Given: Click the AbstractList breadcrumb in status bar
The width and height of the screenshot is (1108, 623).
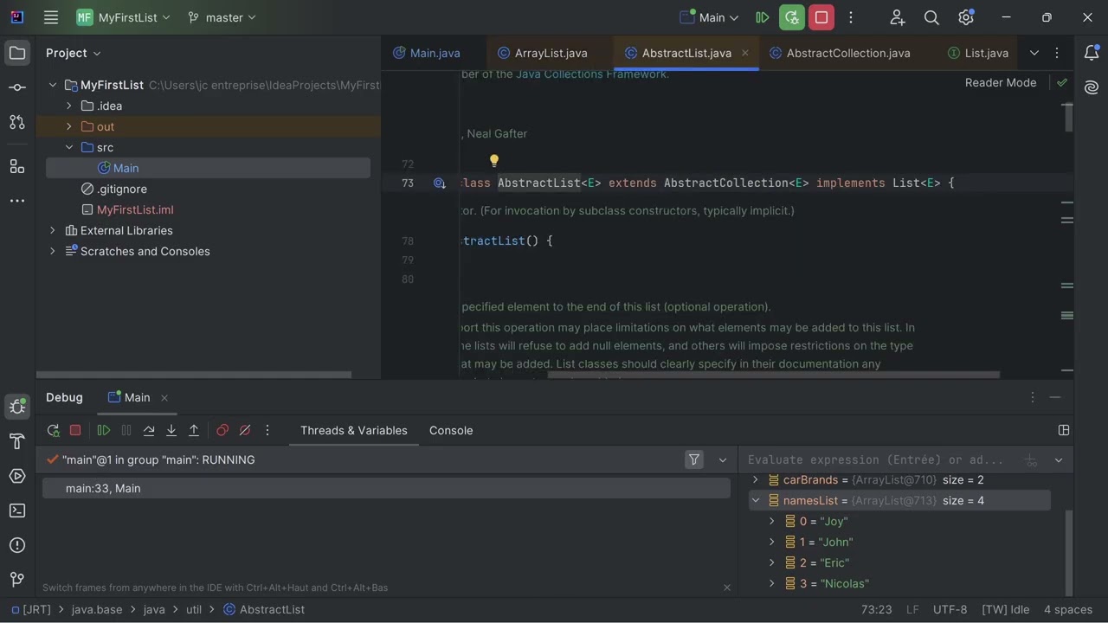Looking at the screenshot, I should 264,609.
